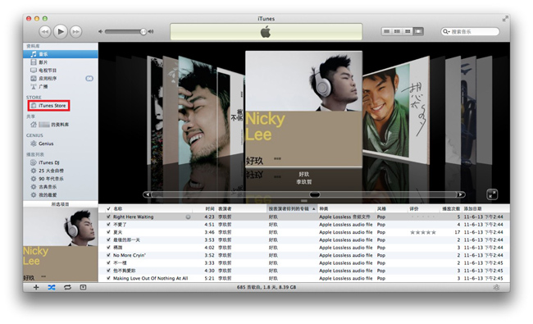Viewport: 533px width, 324px height.
Task: Click the high-volume speaker icon
Action: point(151,32)
